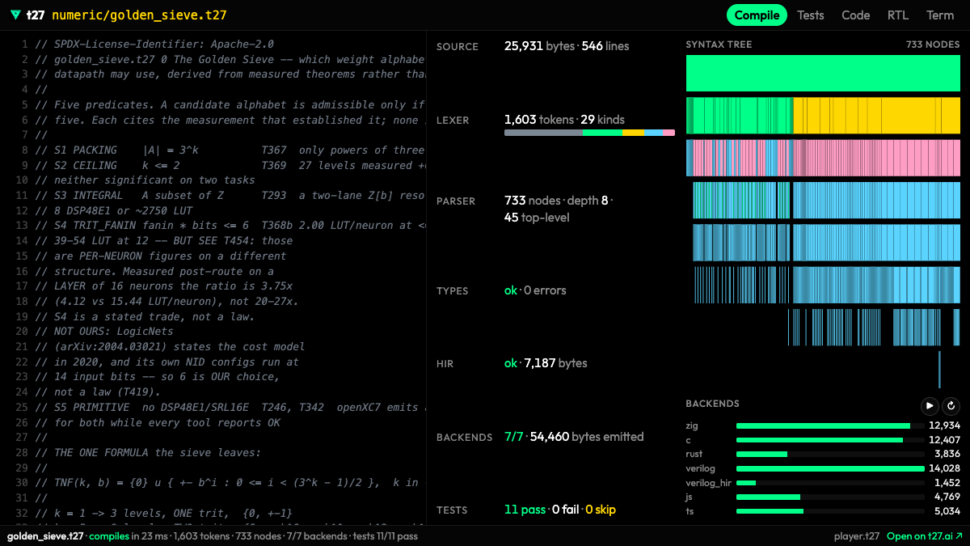The width and height of the screenshot is (970, 546).
Task: Click the yellow block in syntax tree
Action: point(877,116)
